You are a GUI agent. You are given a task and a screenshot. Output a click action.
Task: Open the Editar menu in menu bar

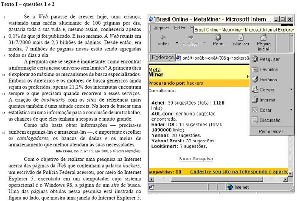click(179, 28)
